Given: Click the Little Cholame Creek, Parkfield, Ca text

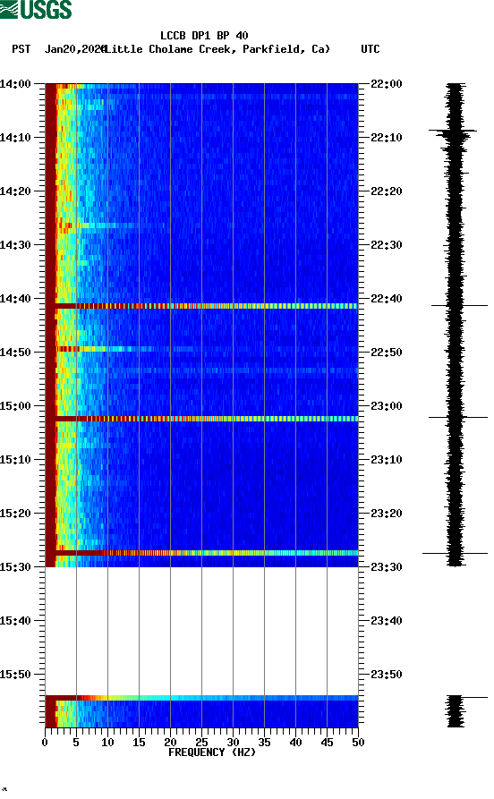Looking at the screenshot, I should point(217,49).
